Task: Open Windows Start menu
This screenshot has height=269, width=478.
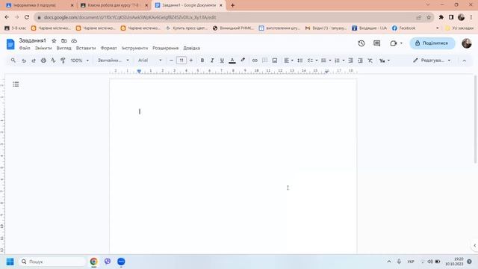Action: [10, 262]
